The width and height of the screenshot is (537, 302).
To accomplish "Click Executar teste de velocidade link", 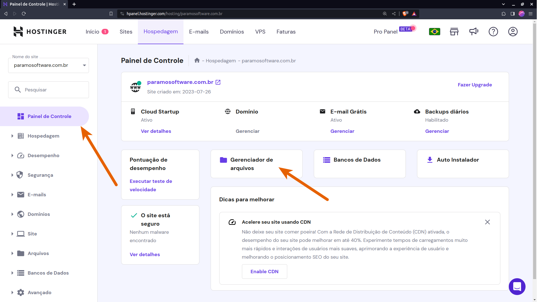I will (151, 185).
